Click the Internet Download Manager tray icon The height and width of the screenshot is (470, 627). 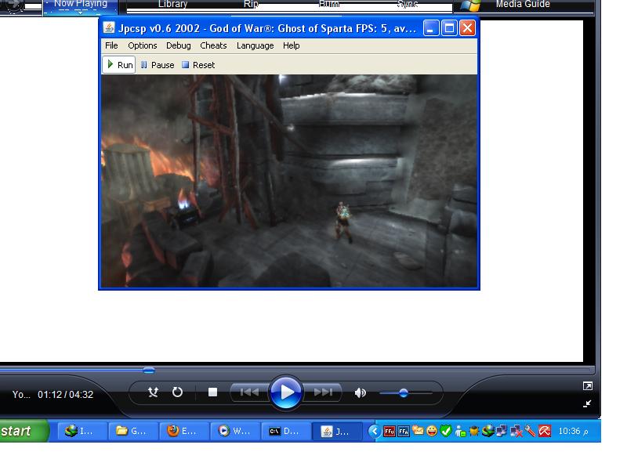coord(487,431)
